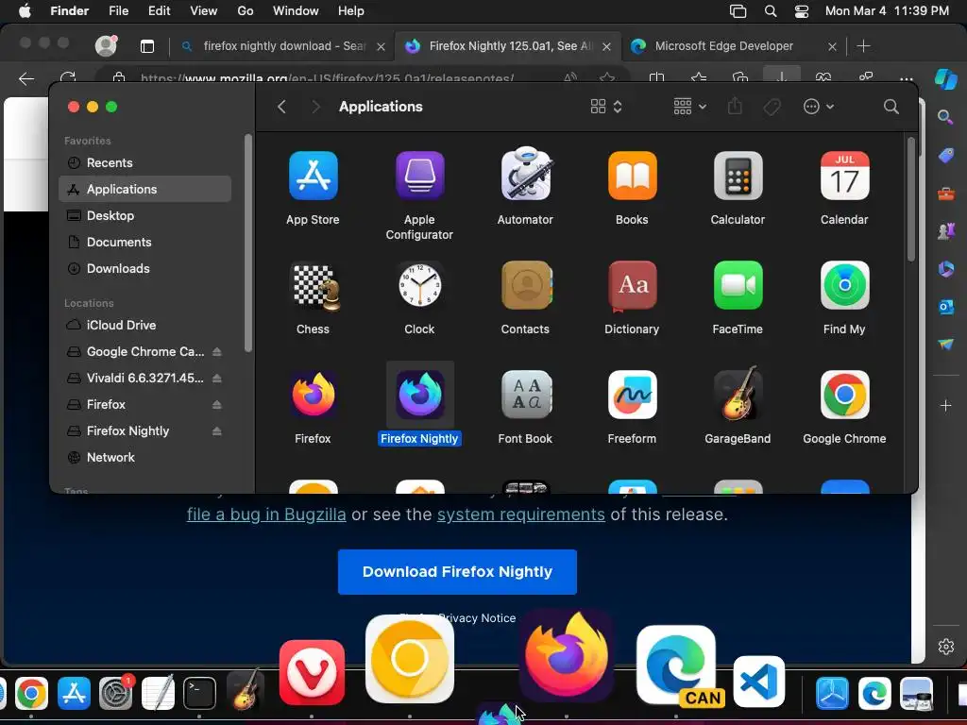The height and width of the screenshot is (725, 967).
Task: Favorite this page with the star icon
Action: pyautogui.click(x=607, y=77)
